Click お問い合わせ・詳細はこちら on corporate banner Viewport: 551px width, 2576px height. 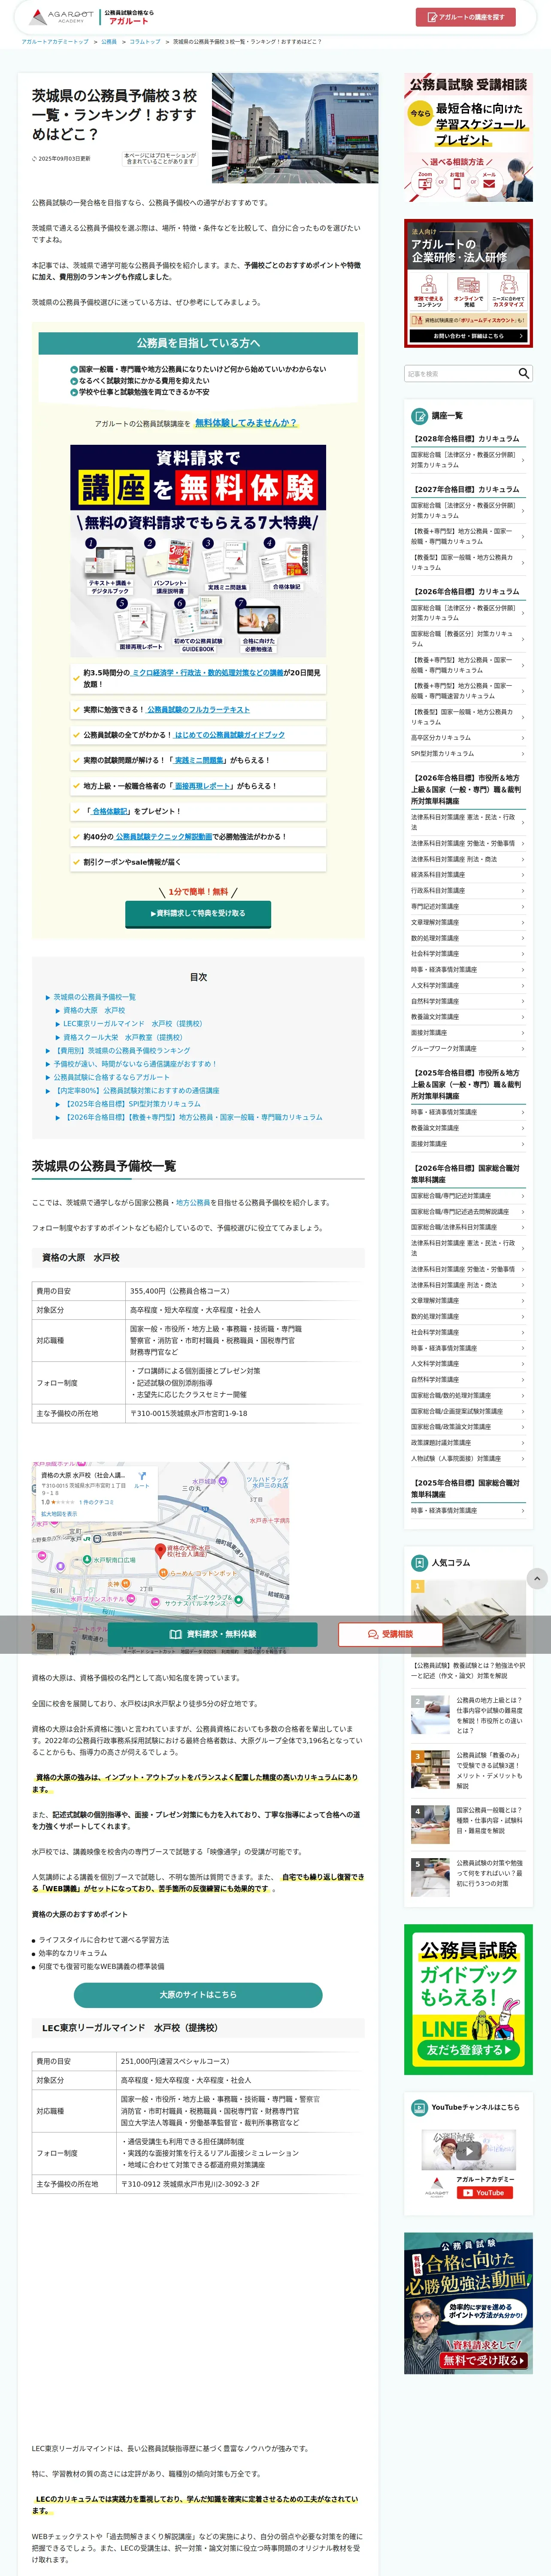point(468,336)
